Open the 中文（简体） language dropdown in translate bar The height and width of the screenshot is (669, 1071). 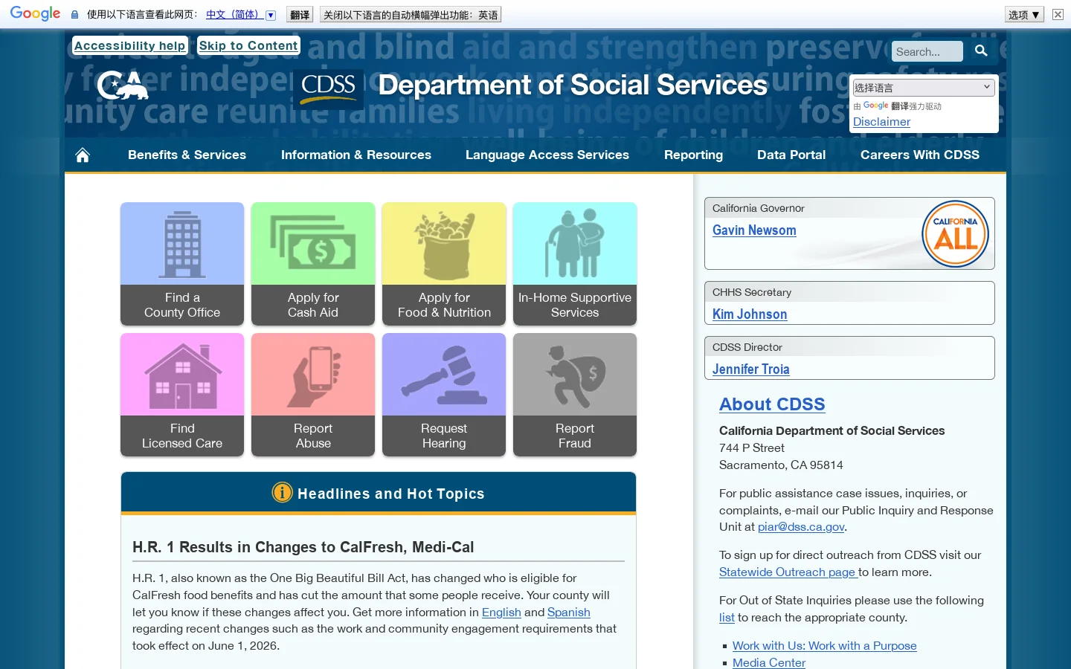tap(241, 14)
